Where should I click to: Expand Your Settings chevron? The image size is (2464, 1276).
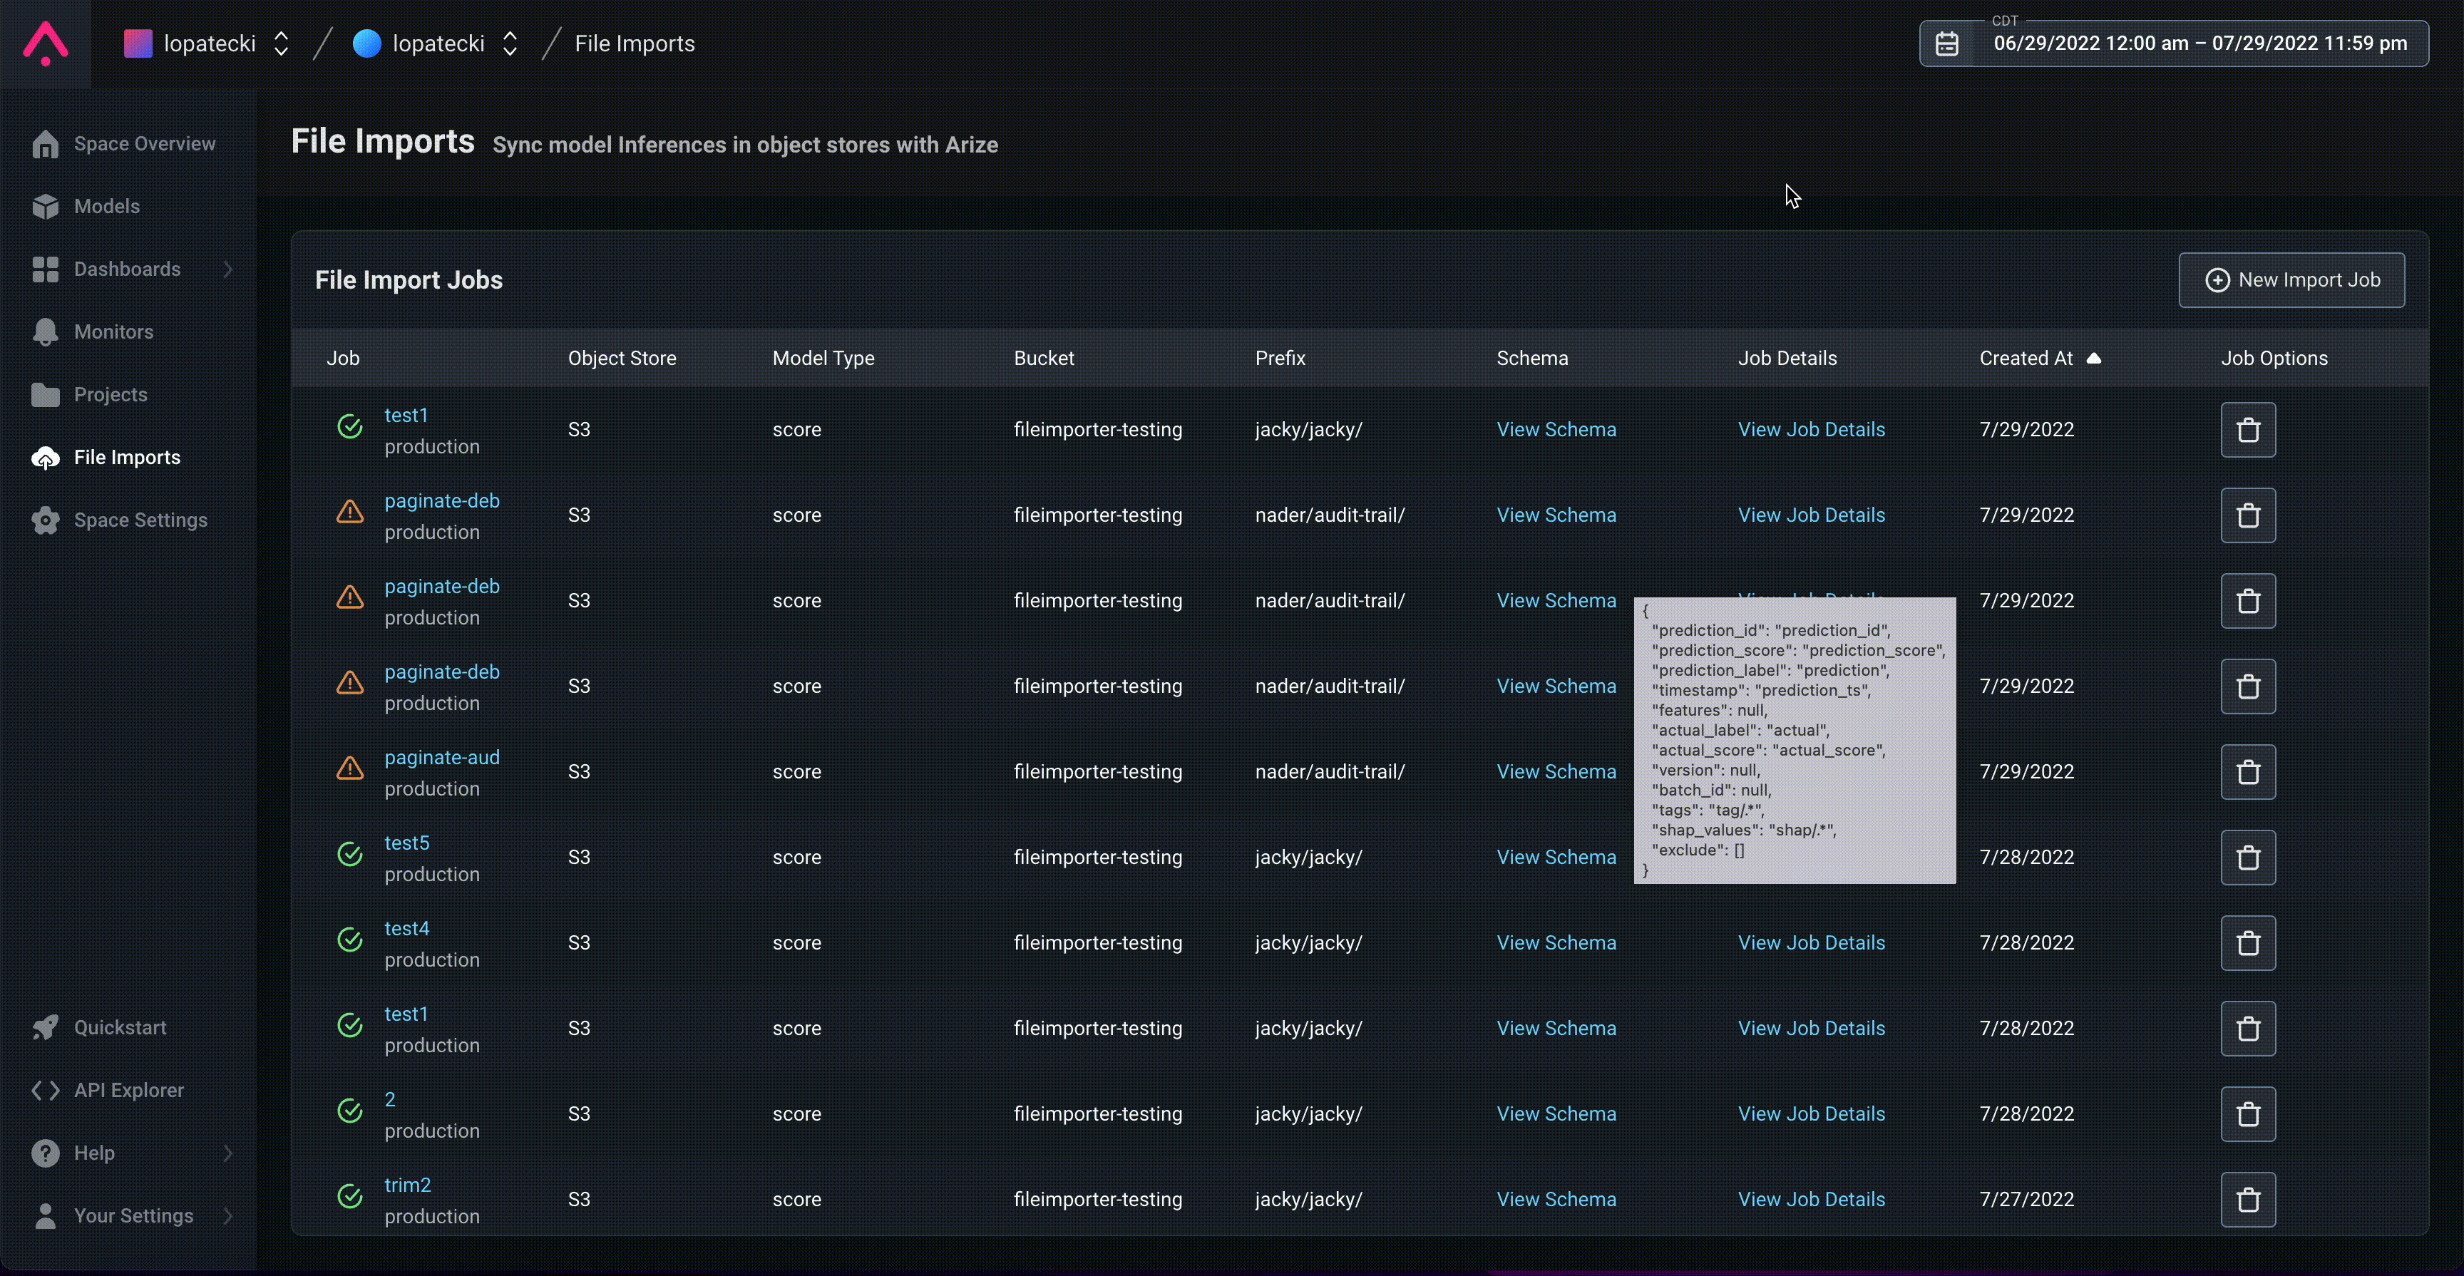tap(227, 1215)
